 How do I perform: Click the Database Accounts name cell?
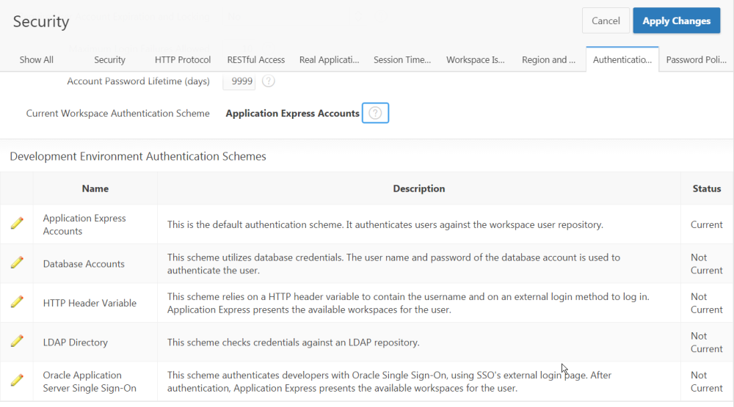click(84, 264)
